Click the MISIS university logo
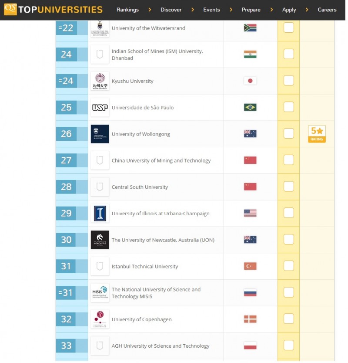 coord(100,293)
